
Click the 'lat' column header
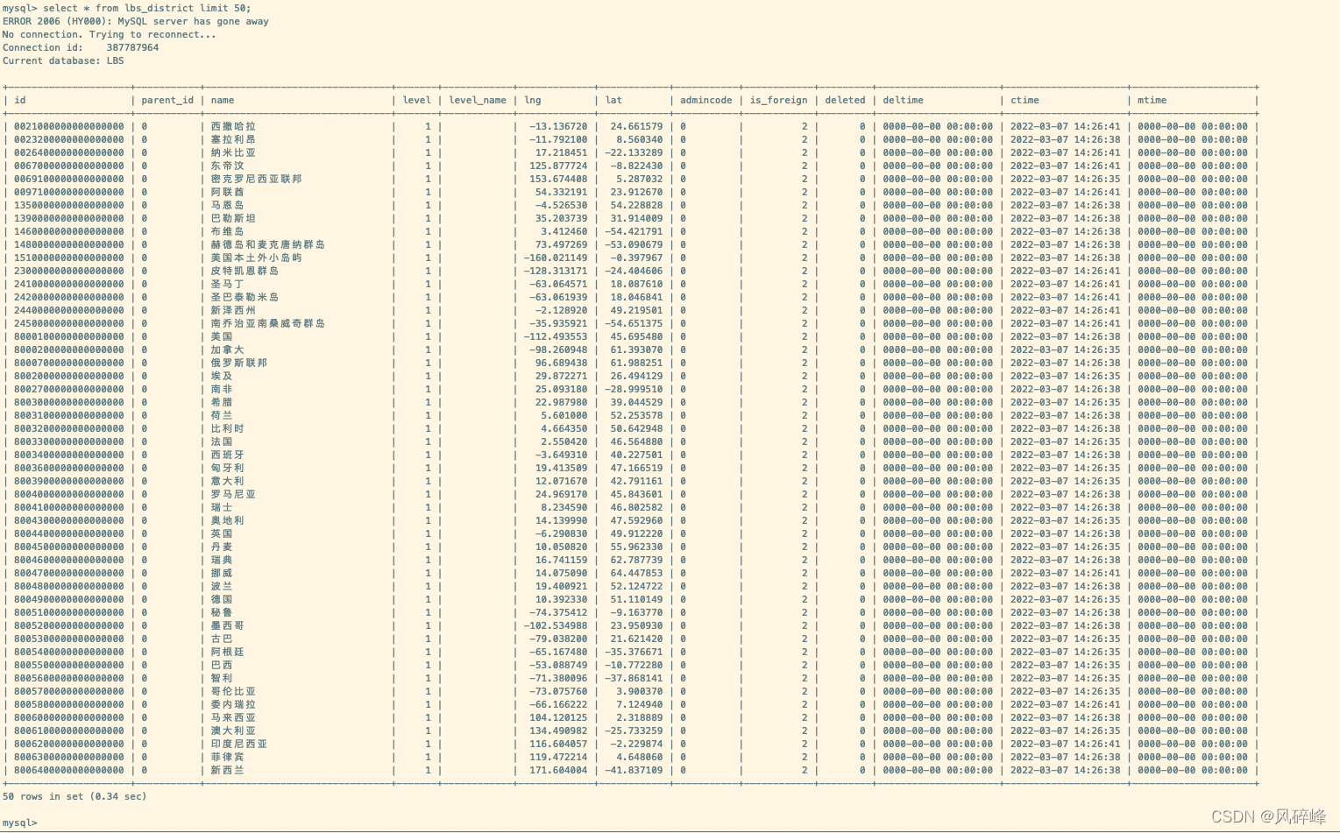[613, 100]
